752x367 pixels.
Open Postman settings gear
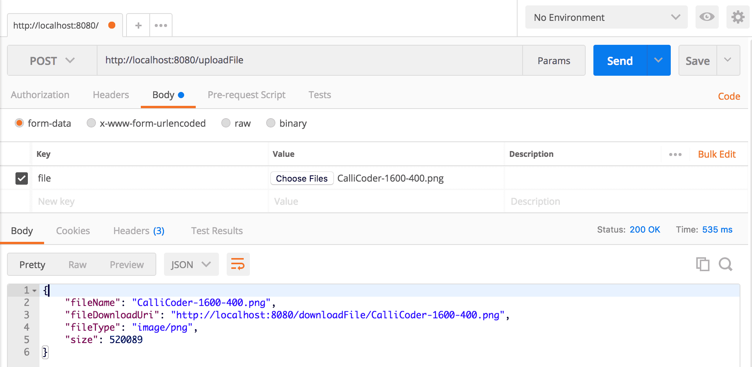click(x=738, y=17)
